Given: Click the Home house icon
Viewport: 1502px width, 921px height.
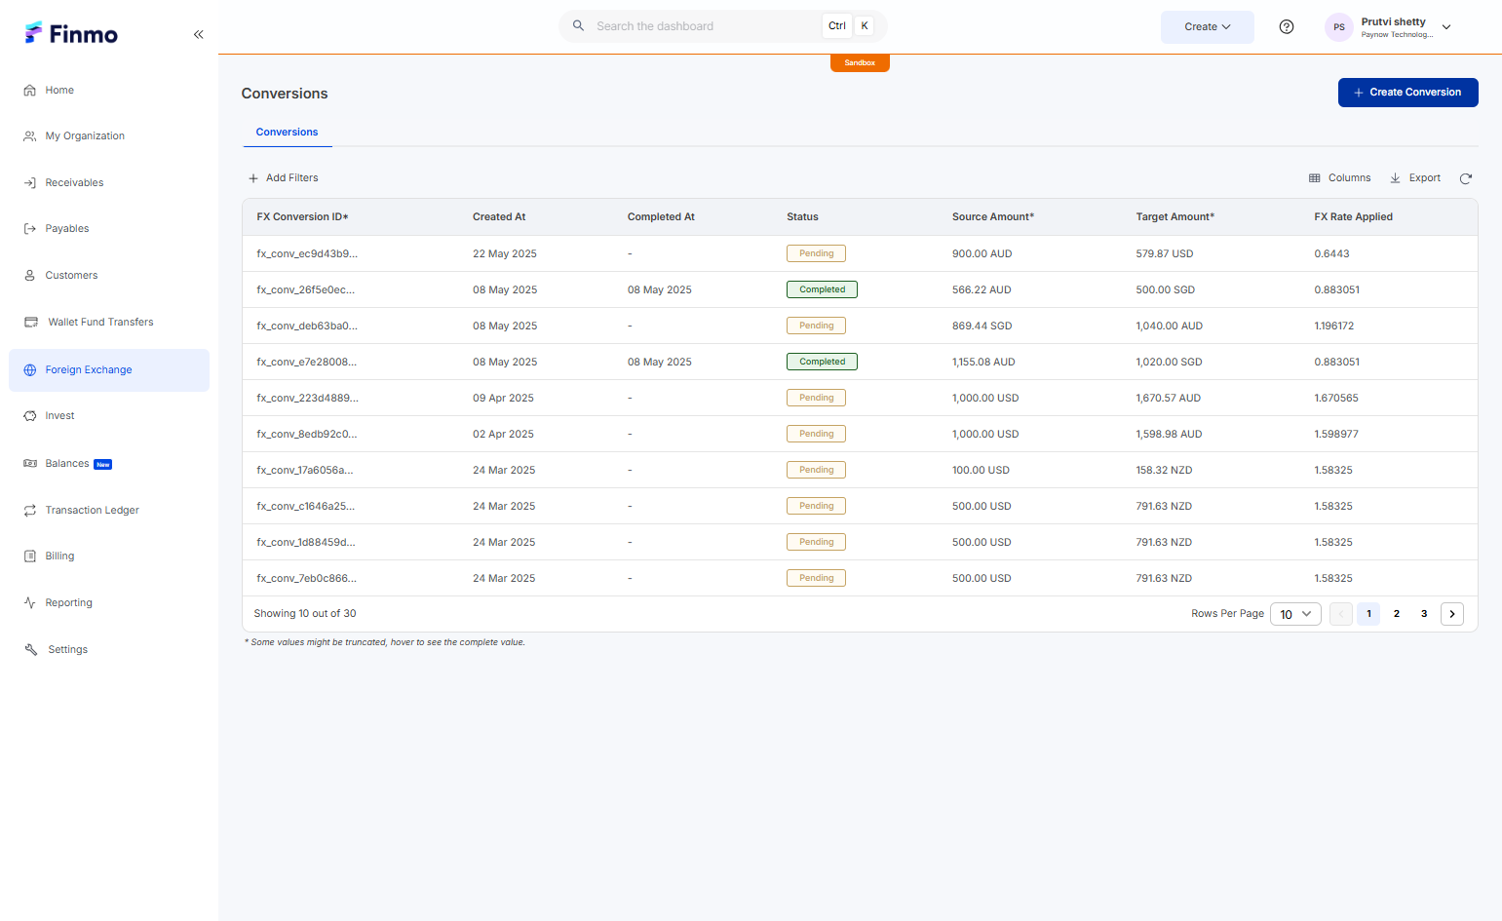Looking at the screenshot, I should (x=30, y=91).
